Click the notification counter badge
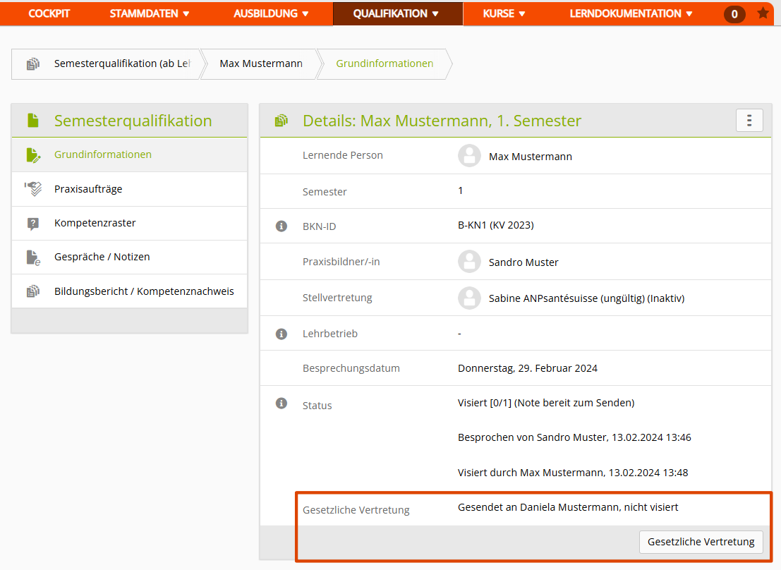 click(734, 14)
